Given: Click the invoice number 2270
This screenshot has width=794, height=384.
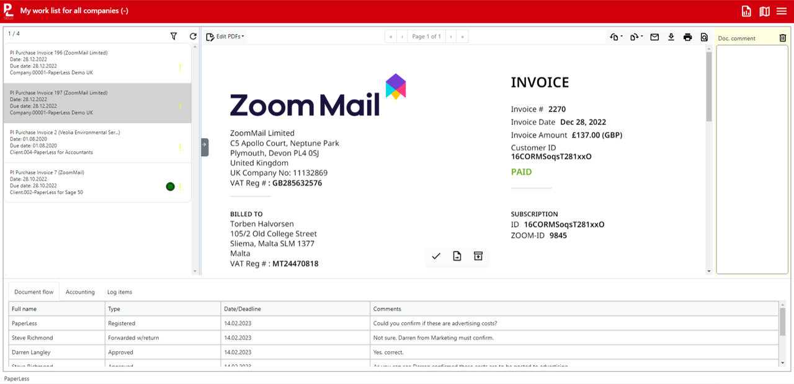Looking at the screenshot, I should tap(557, 109).
